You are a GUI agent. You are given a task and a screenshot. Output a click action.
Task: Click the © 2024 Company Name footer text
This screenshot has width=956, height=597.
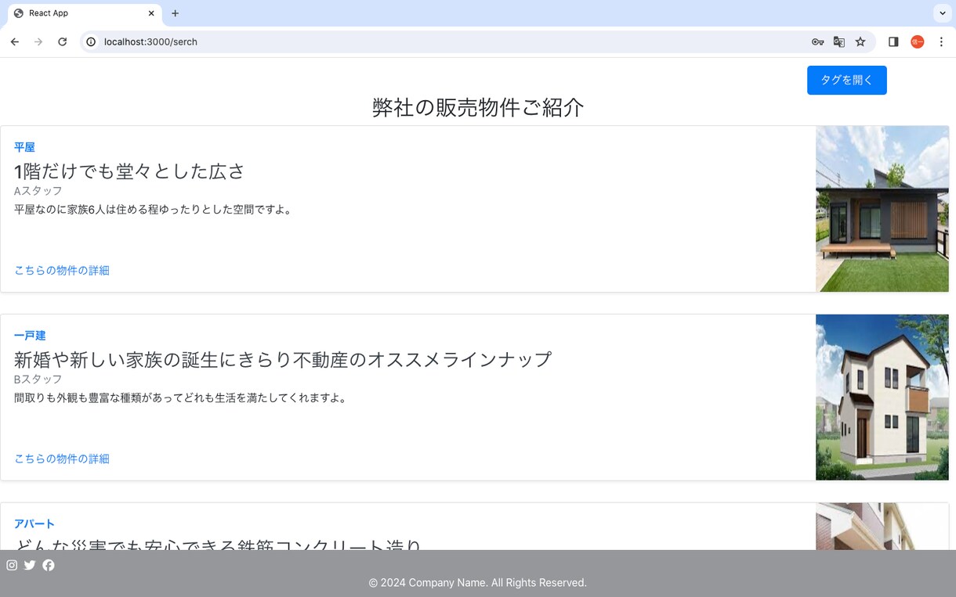tap(478, 583)
